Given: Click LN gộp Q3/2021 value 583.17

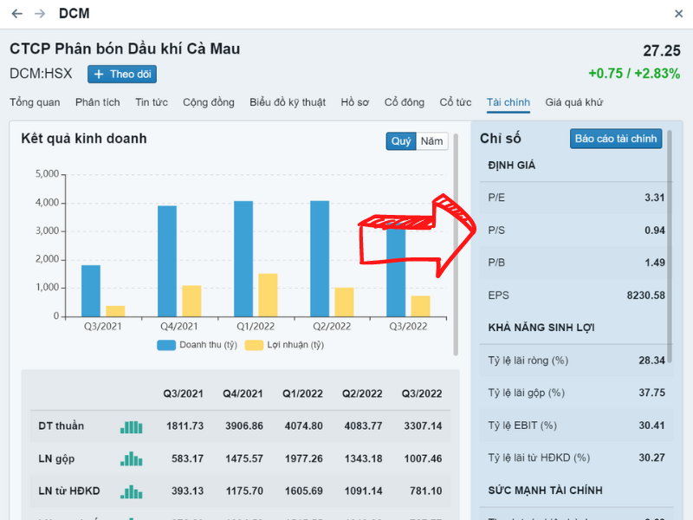Looking at the screenshot, I should pyautogui.click(x=187, y=458).
